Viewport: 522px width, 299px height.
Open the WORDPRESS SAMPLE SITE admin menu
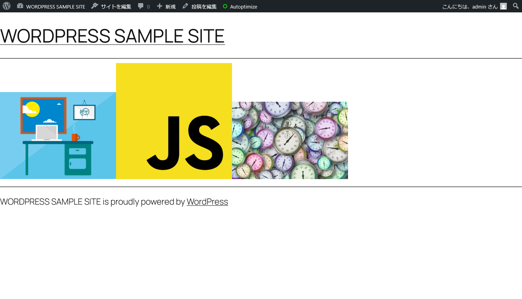pyautogui.click(x=56, y=7)
